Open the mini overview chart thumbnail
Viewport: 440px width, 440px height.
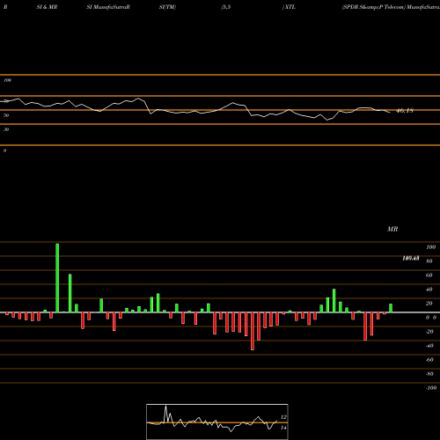pos(217,422)
